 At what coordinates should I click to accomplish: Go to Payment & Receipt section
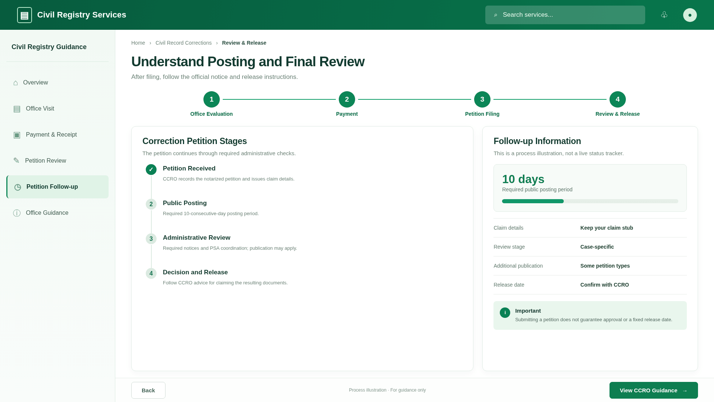click(x=57, y=135)
